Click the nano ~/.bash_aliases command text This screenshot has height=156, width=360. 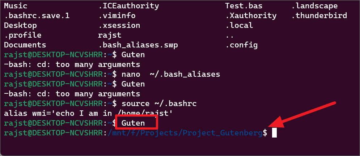(x=170, y=74)
